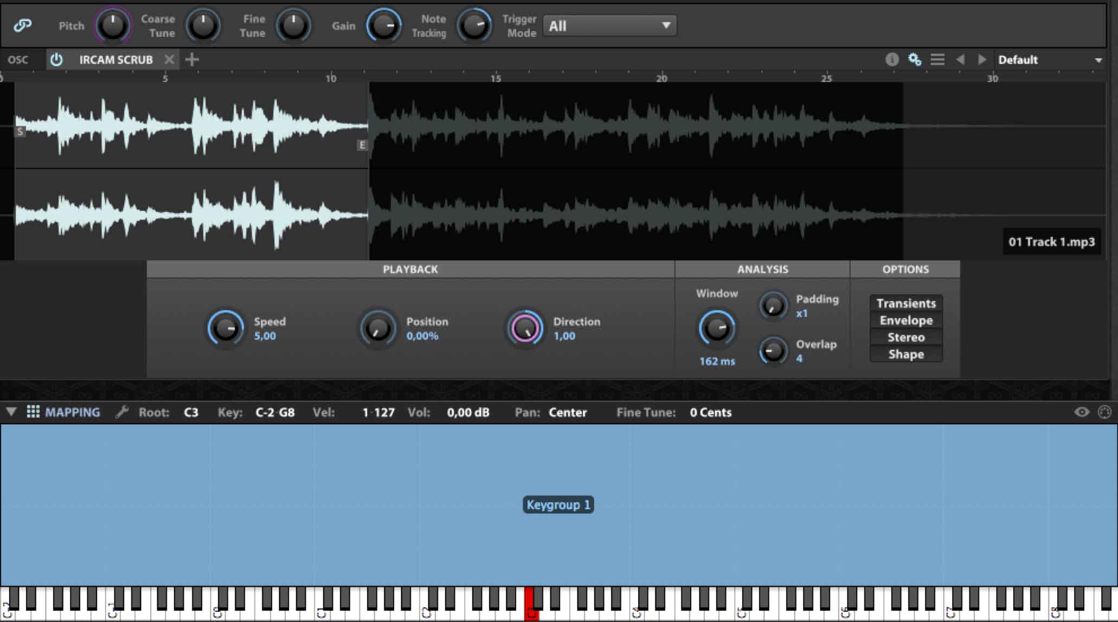
Task: Toggle the mapping eye visibility icon
Action: [x=1082, y=412]
